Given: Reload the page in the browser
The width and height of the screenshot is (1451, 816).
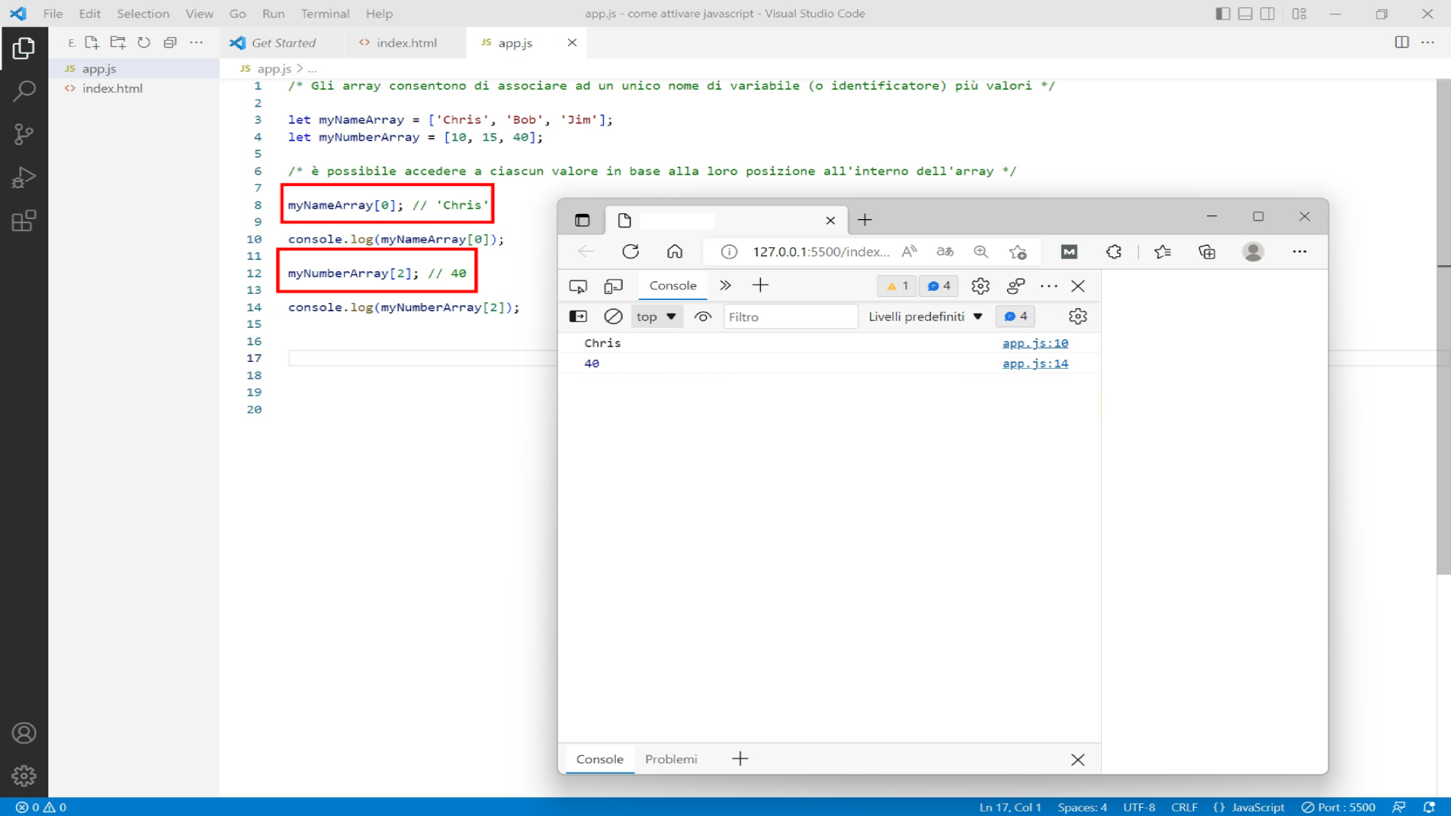Looking at the screenshot, I should point(631,252).
